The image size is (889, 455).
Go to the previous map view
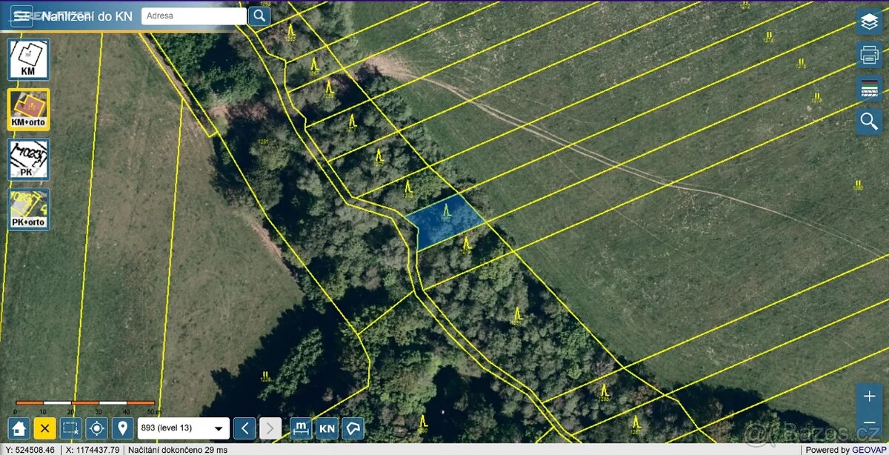click(244, 428)
